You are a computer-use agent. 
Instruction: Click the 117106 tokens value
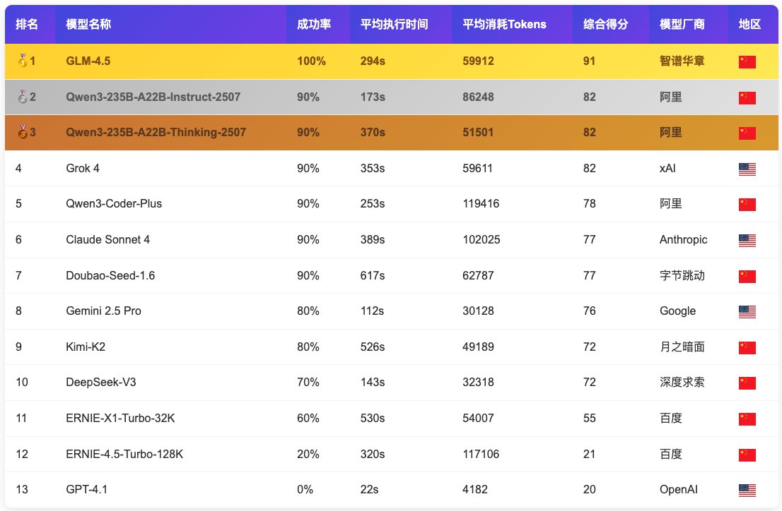click(x=481, y=454)
